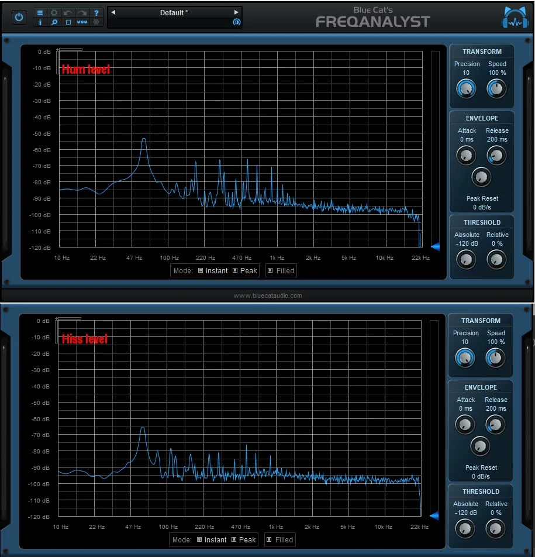Click Peak Reset knob in top Envelope panel
The width and height of the screenshot is (535, 557).
[481, 177]
